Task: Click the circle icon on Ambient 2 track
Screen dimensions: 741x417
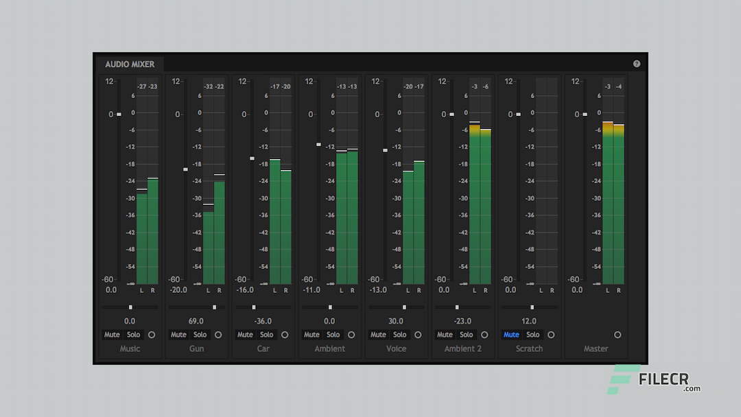Action: coord(484,335)
